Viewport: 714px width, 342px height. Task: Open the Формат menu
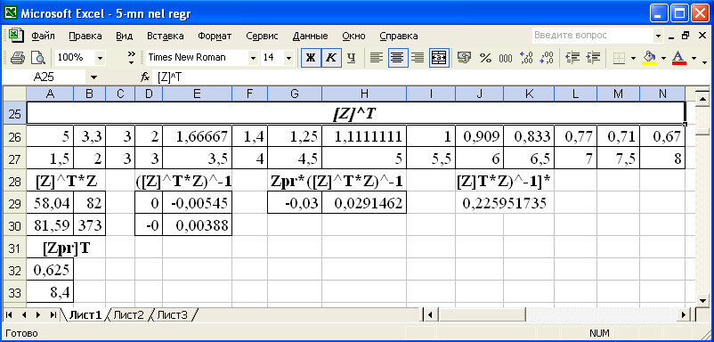[x=215, y=36]
